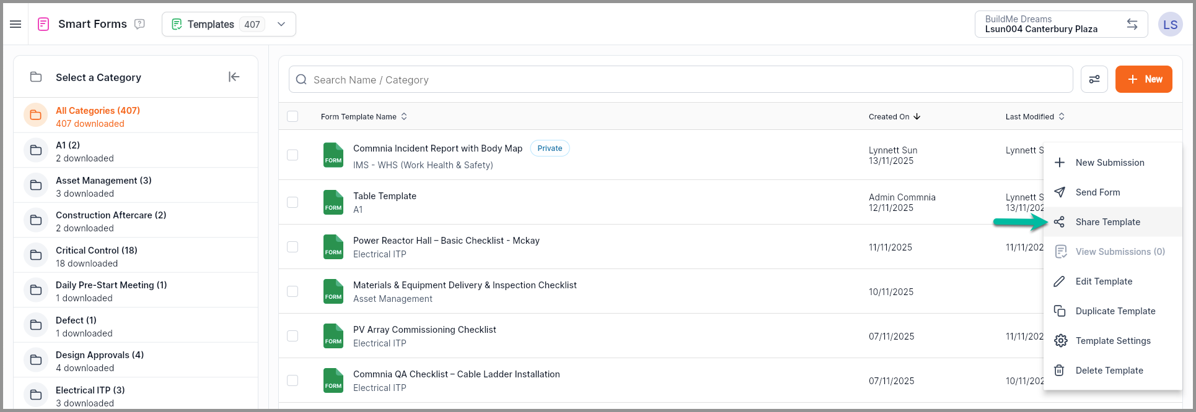Tick the select-all templates header checkbox
1196x412 pixels.
pyautogui.click(x=292, y=116)
